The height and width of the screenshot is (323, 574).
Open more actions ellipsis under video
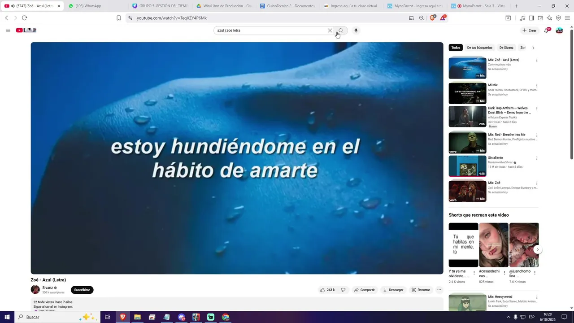pyautogui.click(x=439, y=290)
